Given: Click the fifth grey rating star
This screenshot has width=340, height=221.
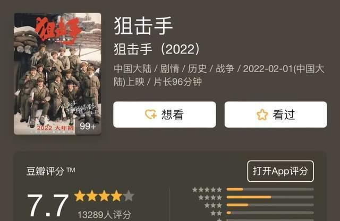Looking at the screenshot, I should tap(129, 196).
